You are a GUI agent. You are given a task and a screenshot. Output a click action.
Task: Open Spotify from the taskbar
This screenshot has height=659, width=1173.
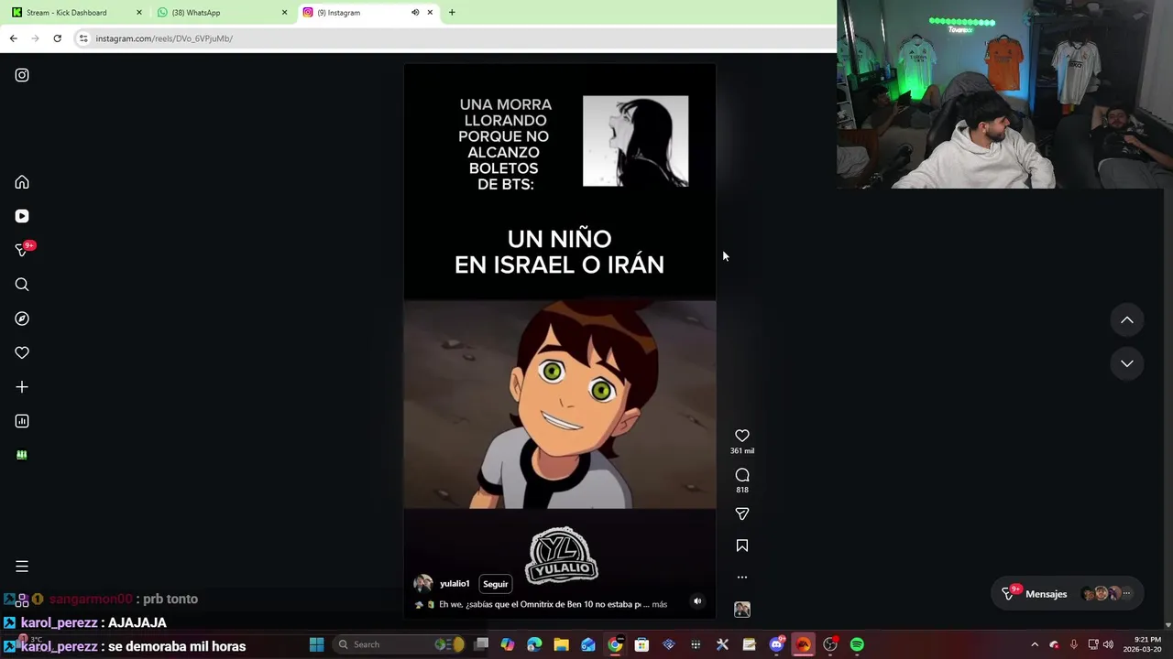click(857, 644)
